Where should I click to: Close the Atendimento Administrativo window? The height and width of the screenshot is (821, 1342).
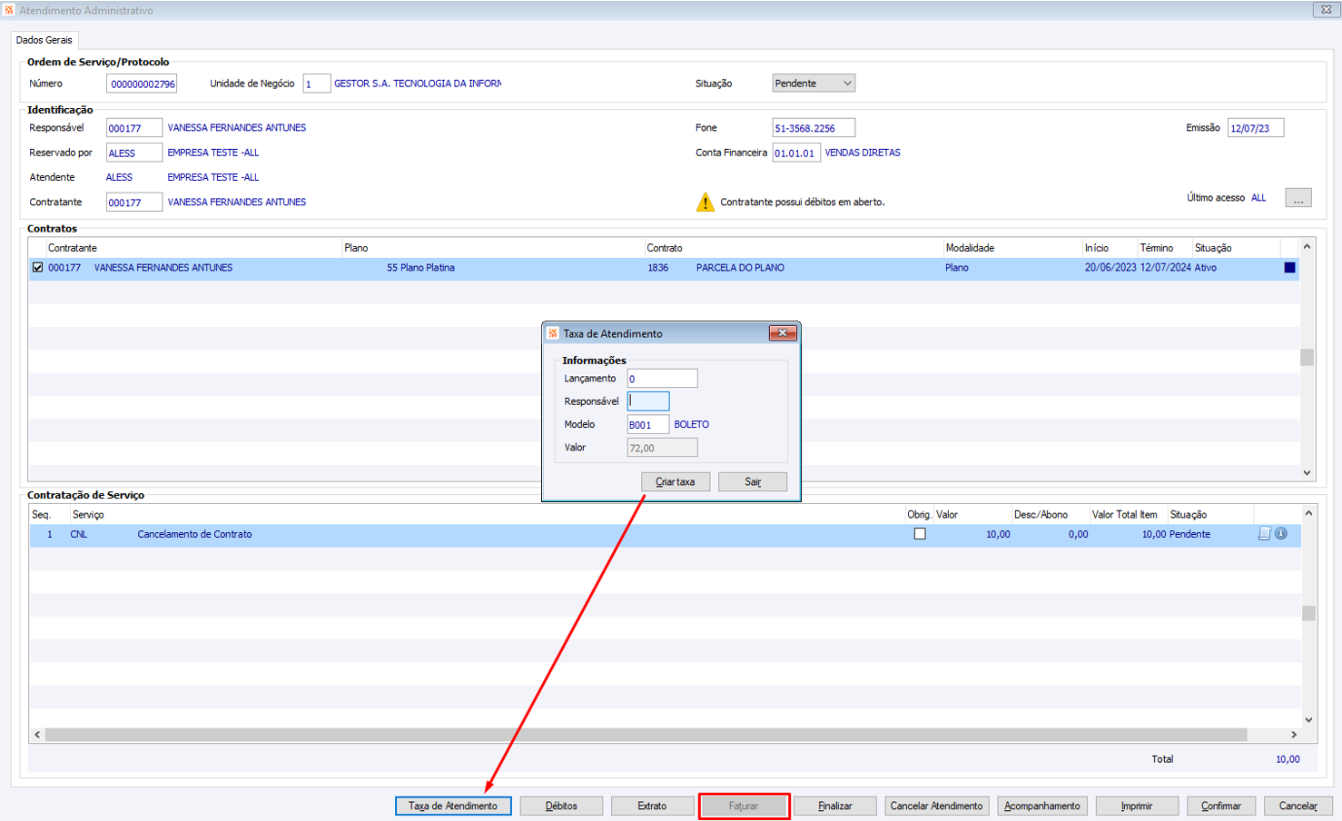[1327, 10]
